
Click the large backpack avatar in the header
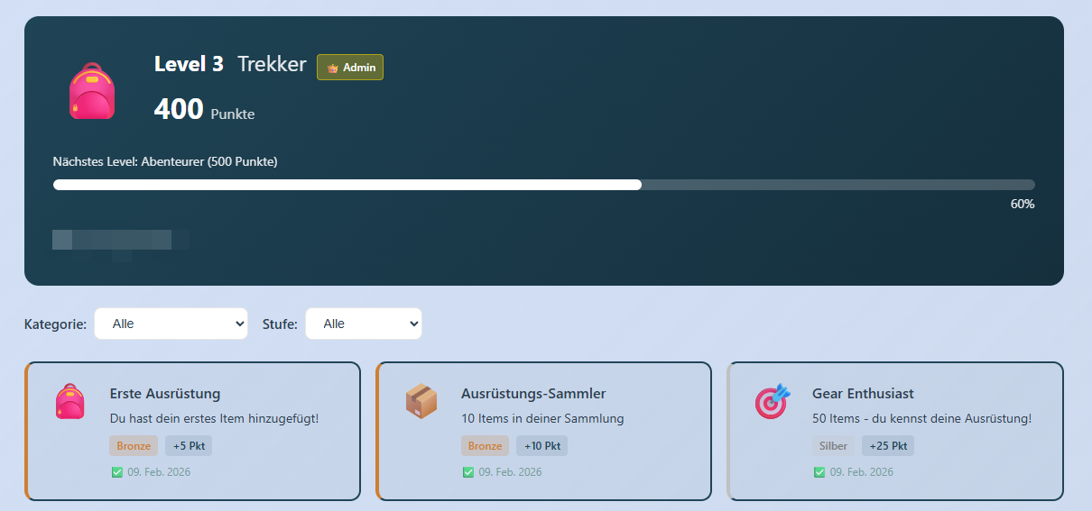(x=92, y=91)
